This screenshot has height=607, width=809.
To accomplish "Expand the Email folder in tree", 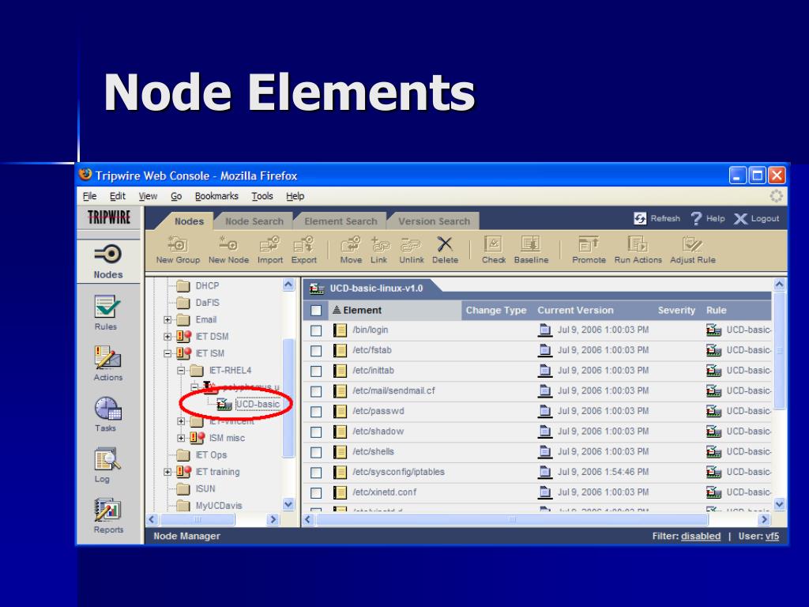I will tap(167, 320).
